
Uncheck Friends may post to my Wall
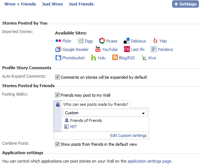pos(57,95)
